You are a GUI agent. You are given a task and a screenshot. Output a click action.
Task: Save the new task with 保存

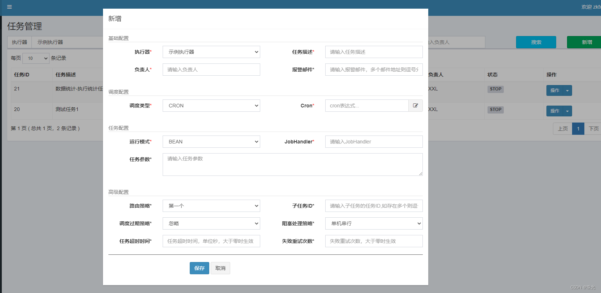199,268
